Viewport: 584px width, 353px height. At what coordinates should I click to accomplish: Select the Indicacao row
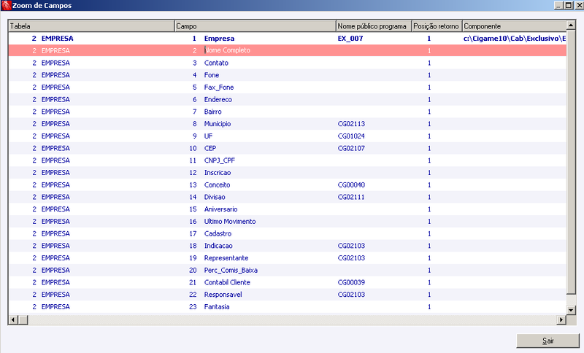(287, 246)
